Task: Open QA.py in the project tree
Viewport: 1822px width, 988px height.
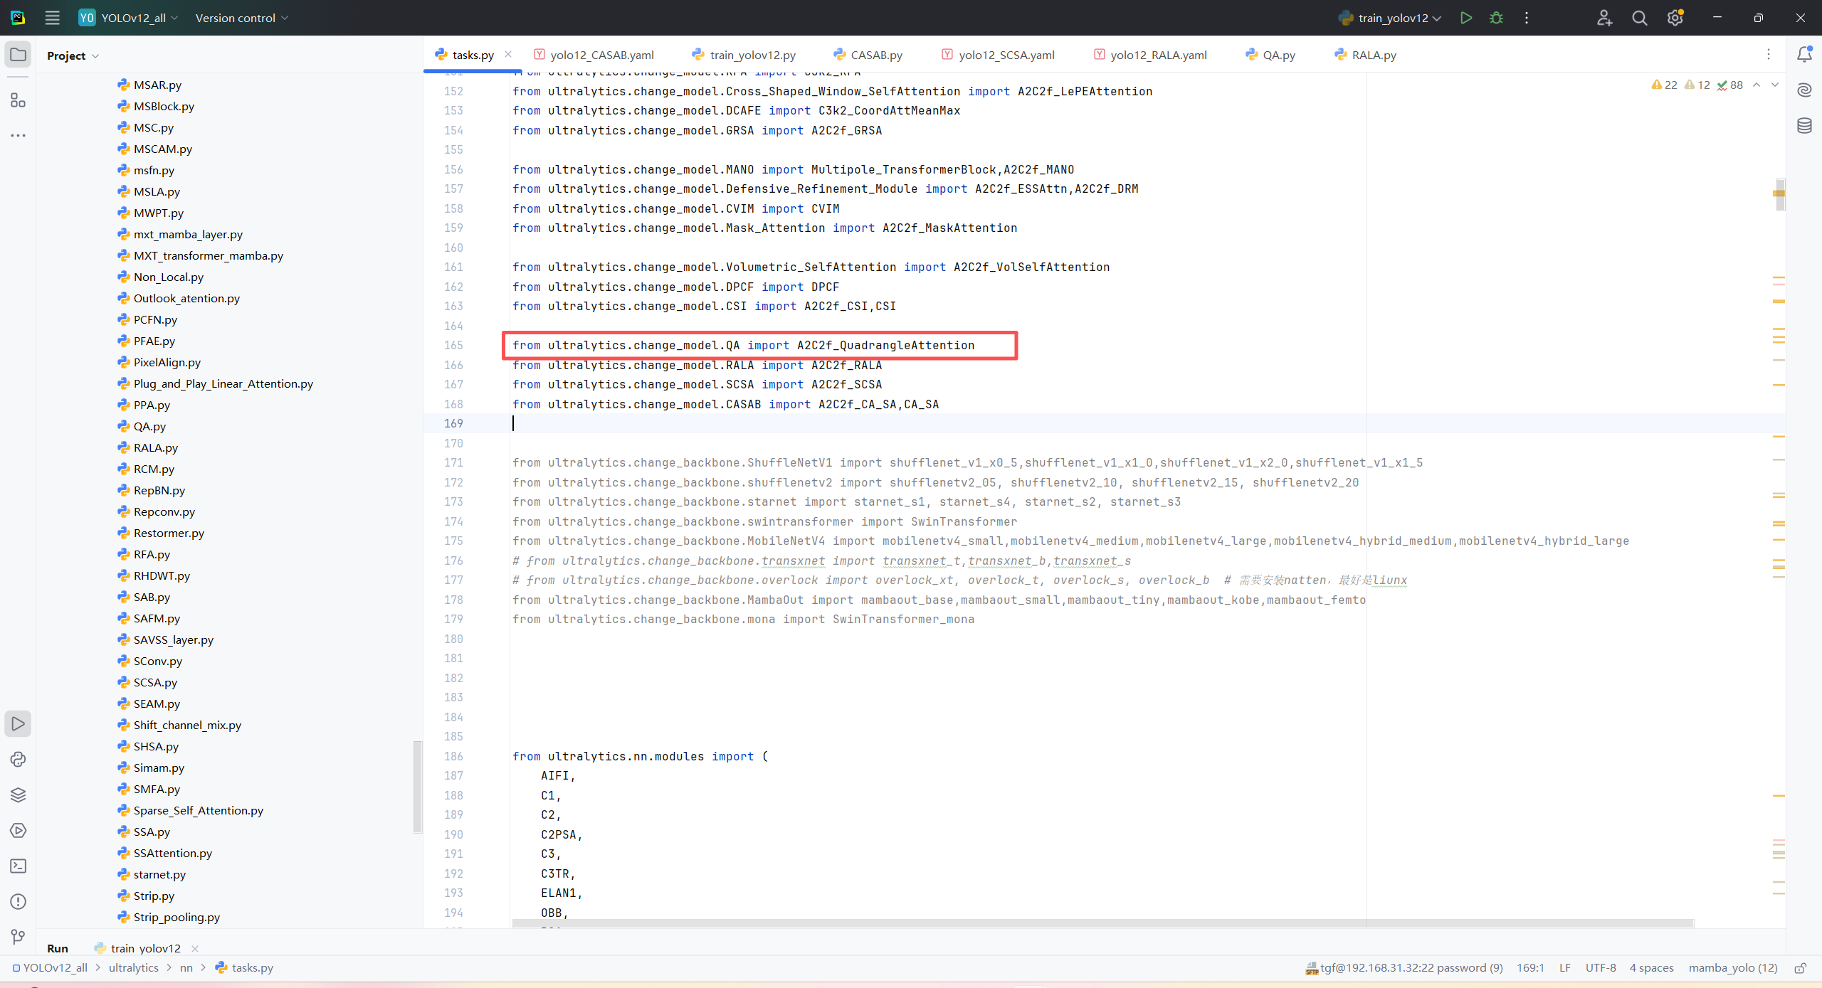Action: click(x=149, y=426)
